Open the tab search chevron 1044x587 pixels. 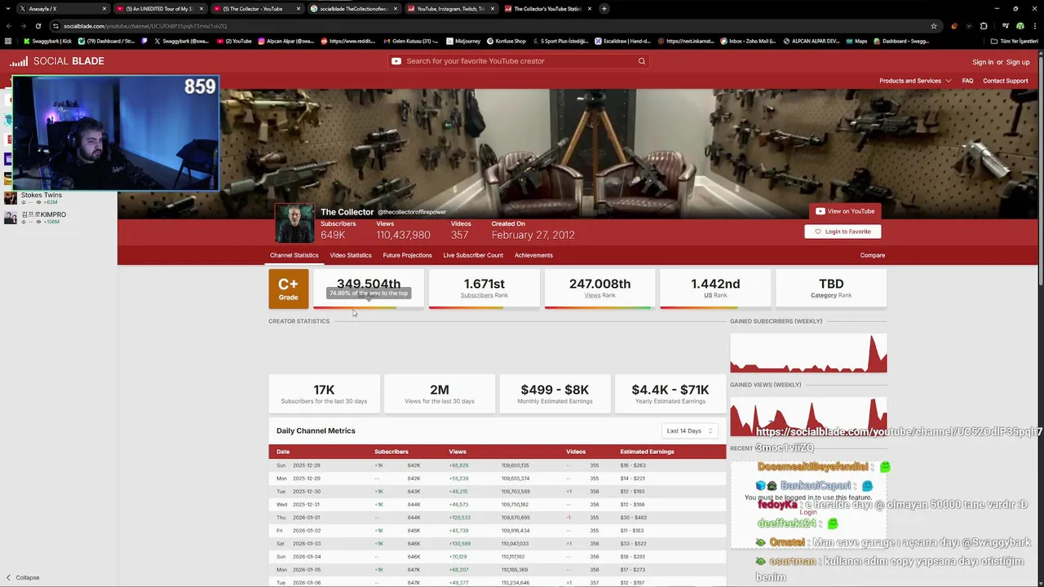tap(10, 8)
